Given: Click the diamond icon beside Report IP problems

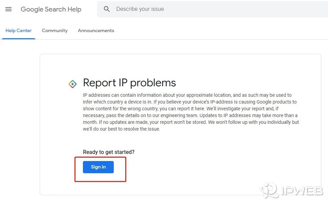Looking at the screenshot, I should (72, 84).
